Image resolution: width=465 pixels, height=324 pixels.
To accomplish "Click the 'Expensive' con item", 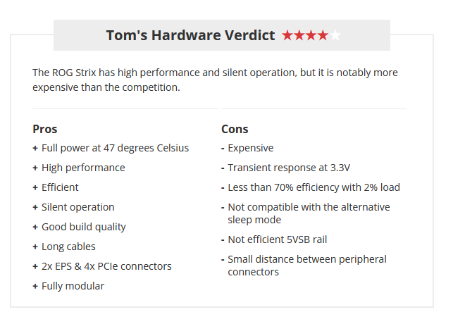I will (x=251, y=148).
